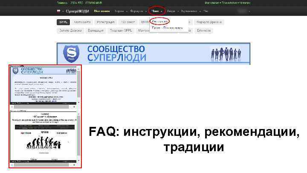Image resolution: width=307 pixels, height=173 pixels.
Task: Open the Традиции SFPL pill
Action: click(121, 31)
